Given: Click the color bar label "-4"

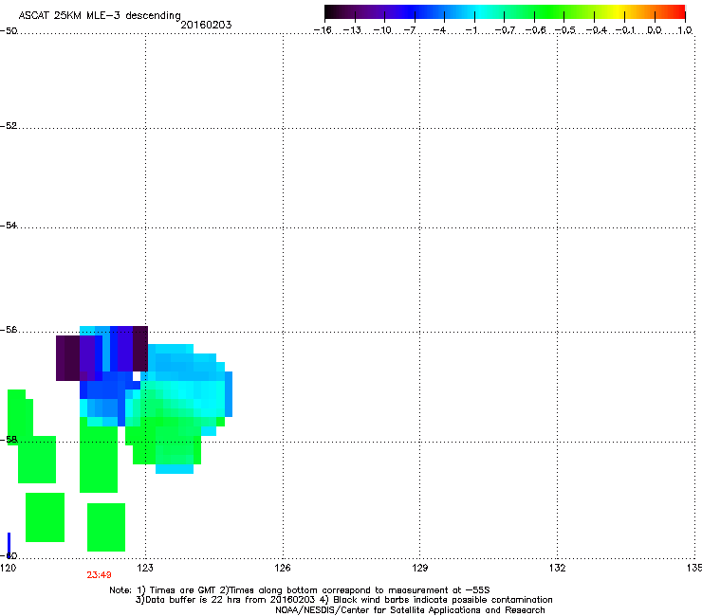Looking at the screenshot, I should (439, 30).
